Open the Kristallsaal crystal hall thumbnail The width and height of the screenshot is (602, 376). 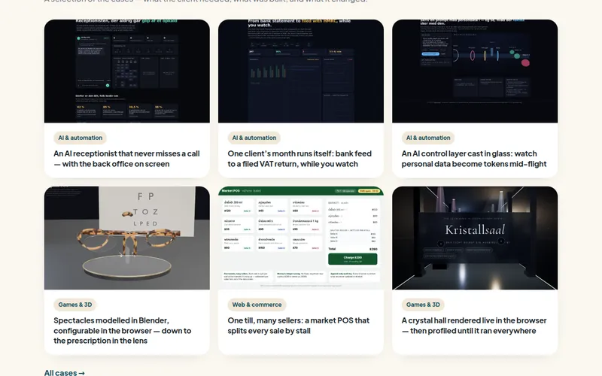tap(475, 238)
